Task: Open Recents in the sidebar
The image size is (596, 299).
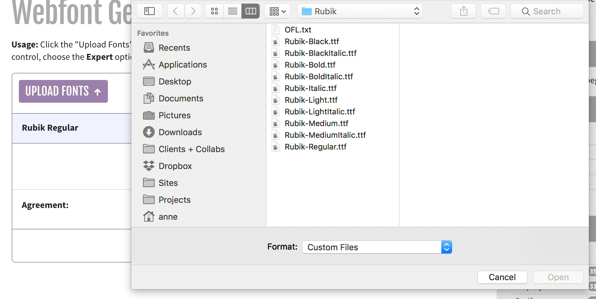Action: [x=167, y=48]
